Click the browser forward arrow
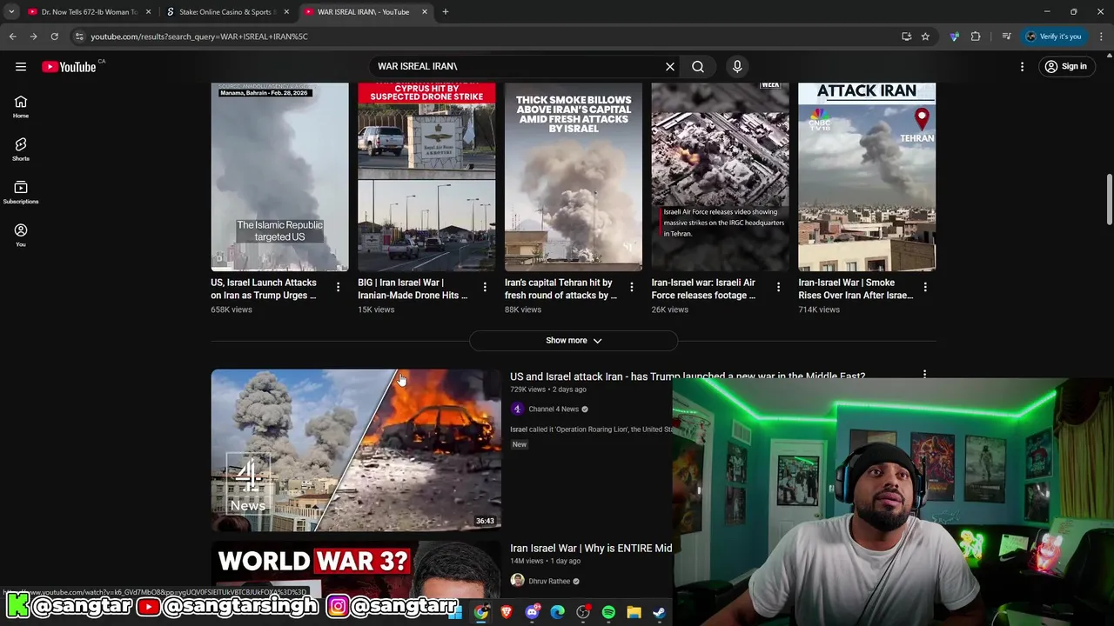The image size is (1114, 626). tap(33, 37)
